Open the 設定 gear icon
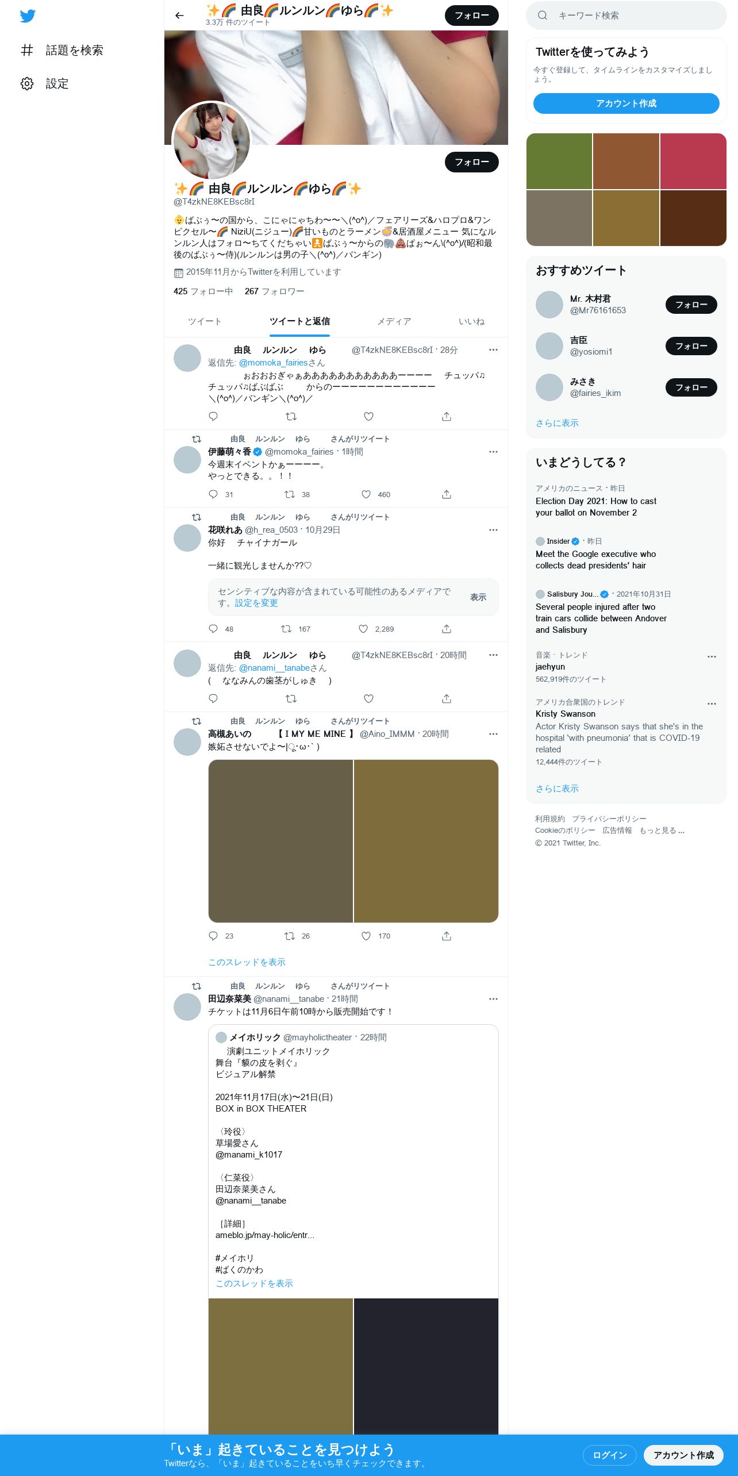Image resolution: width=738 pixels, height=1476 pixels. (x=27, y=83)
